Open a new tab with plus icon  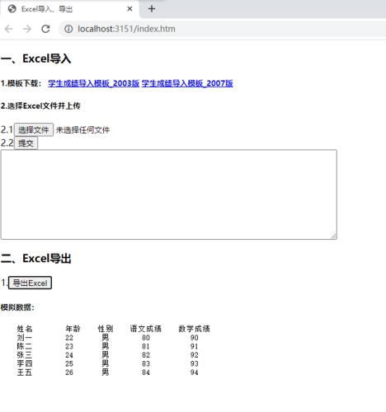152,9
